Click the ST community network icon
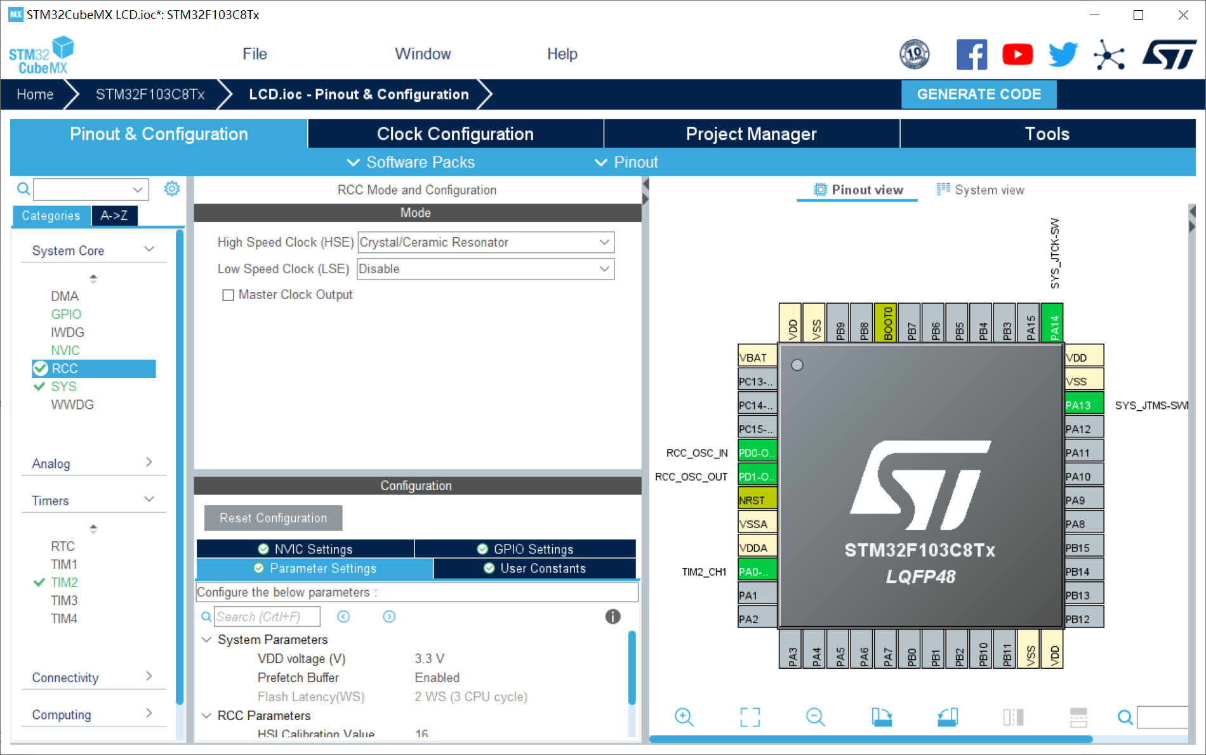This screenshot has width=1206, height=755. 1109,55
